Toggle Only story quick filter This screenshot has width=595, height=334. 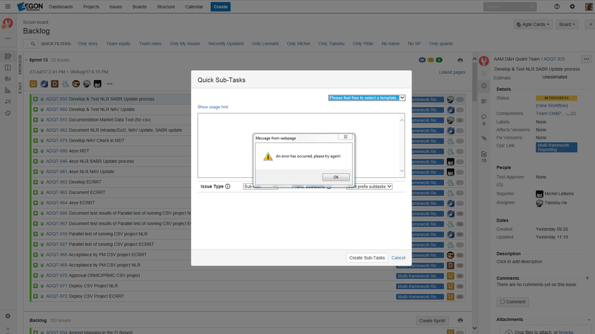click(88, 43)
